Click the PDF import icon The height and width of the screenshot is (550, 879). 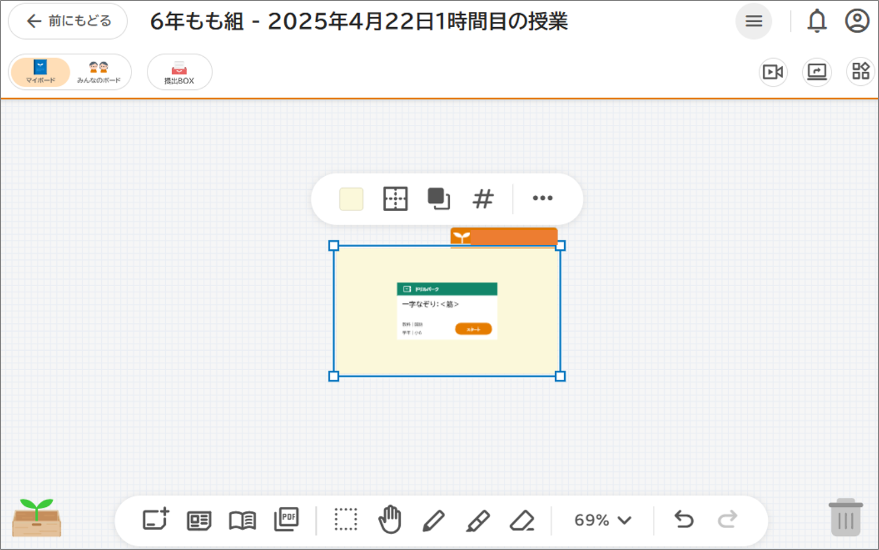point(286,519)
